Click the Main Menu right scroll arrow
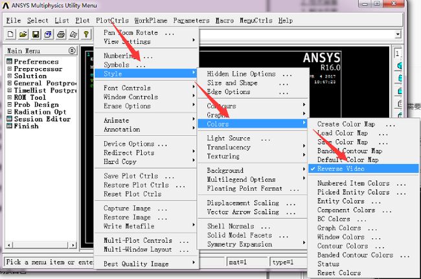The width and height of the screenshot is (421, 279). coord(73,245)
